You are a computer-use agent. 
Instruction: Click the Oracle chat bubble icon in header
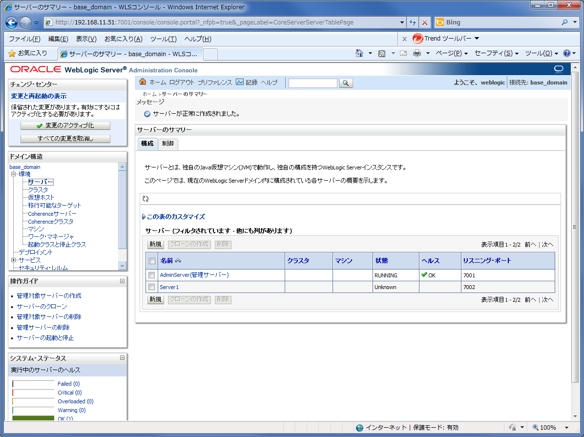[559, 69]
